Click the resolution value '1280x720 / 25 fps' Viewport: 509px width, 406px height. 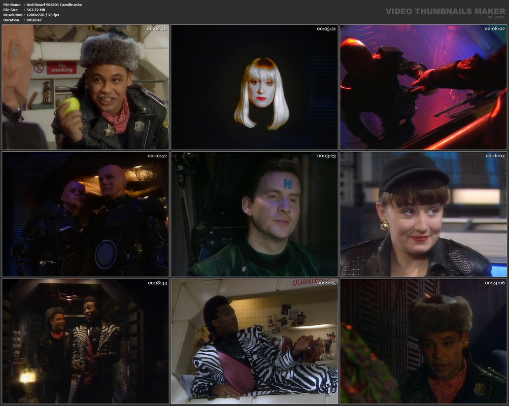click(43, 15)
